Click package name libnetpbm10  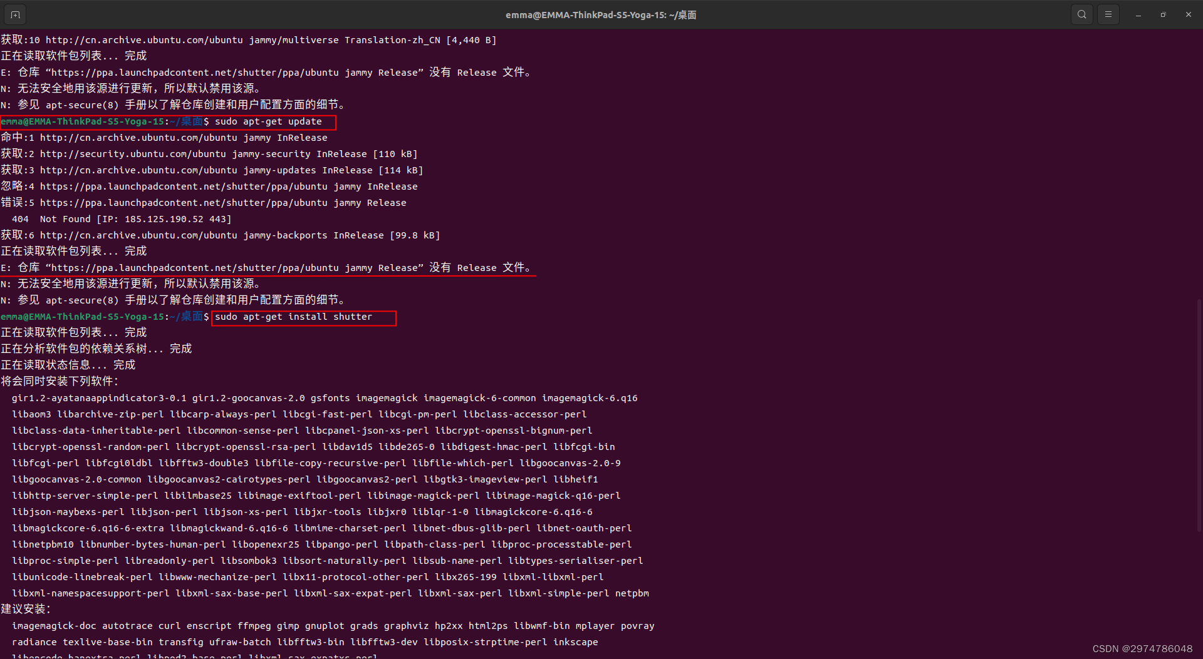tap(43, 544)
